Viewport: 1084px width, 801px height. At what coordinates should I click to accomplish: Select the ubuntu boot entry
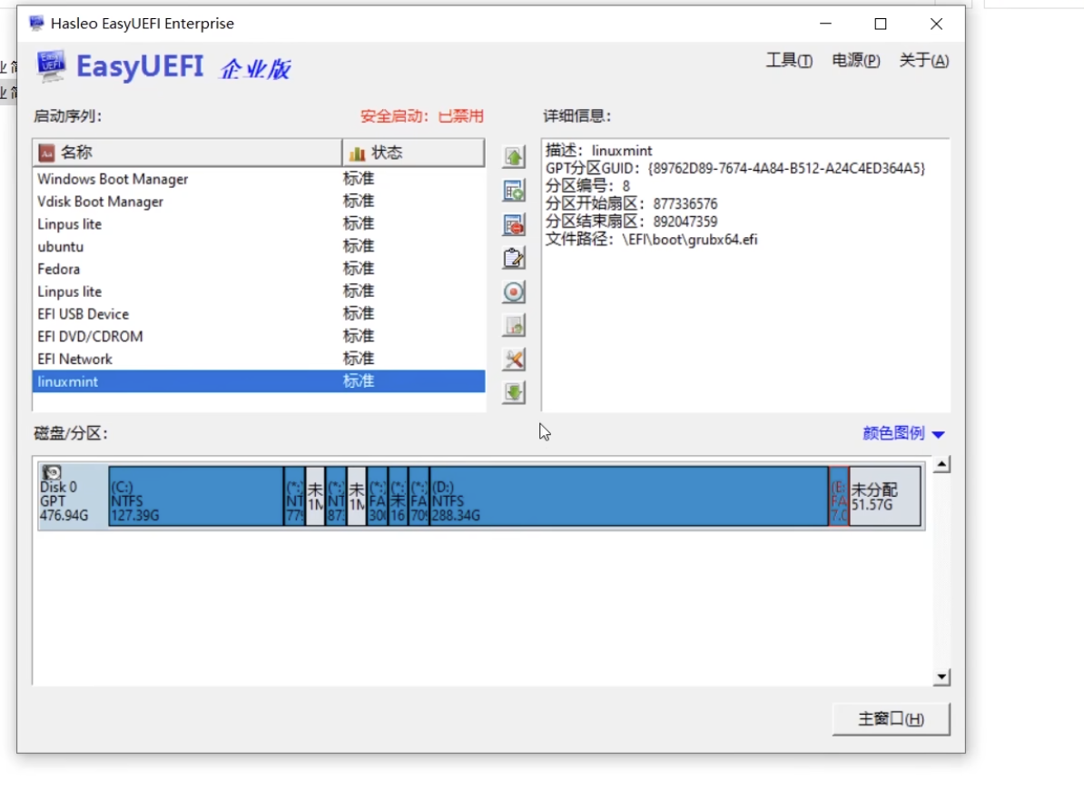coord(259,246)
